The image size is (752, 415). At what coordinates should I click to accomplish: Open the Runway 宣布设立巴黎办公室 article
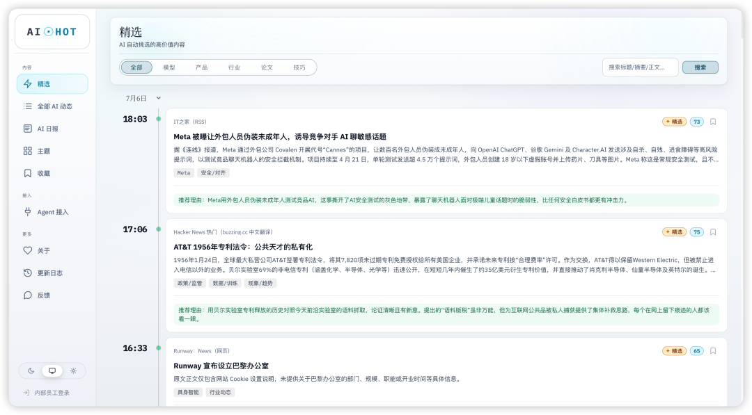click(x=221, y=366)
